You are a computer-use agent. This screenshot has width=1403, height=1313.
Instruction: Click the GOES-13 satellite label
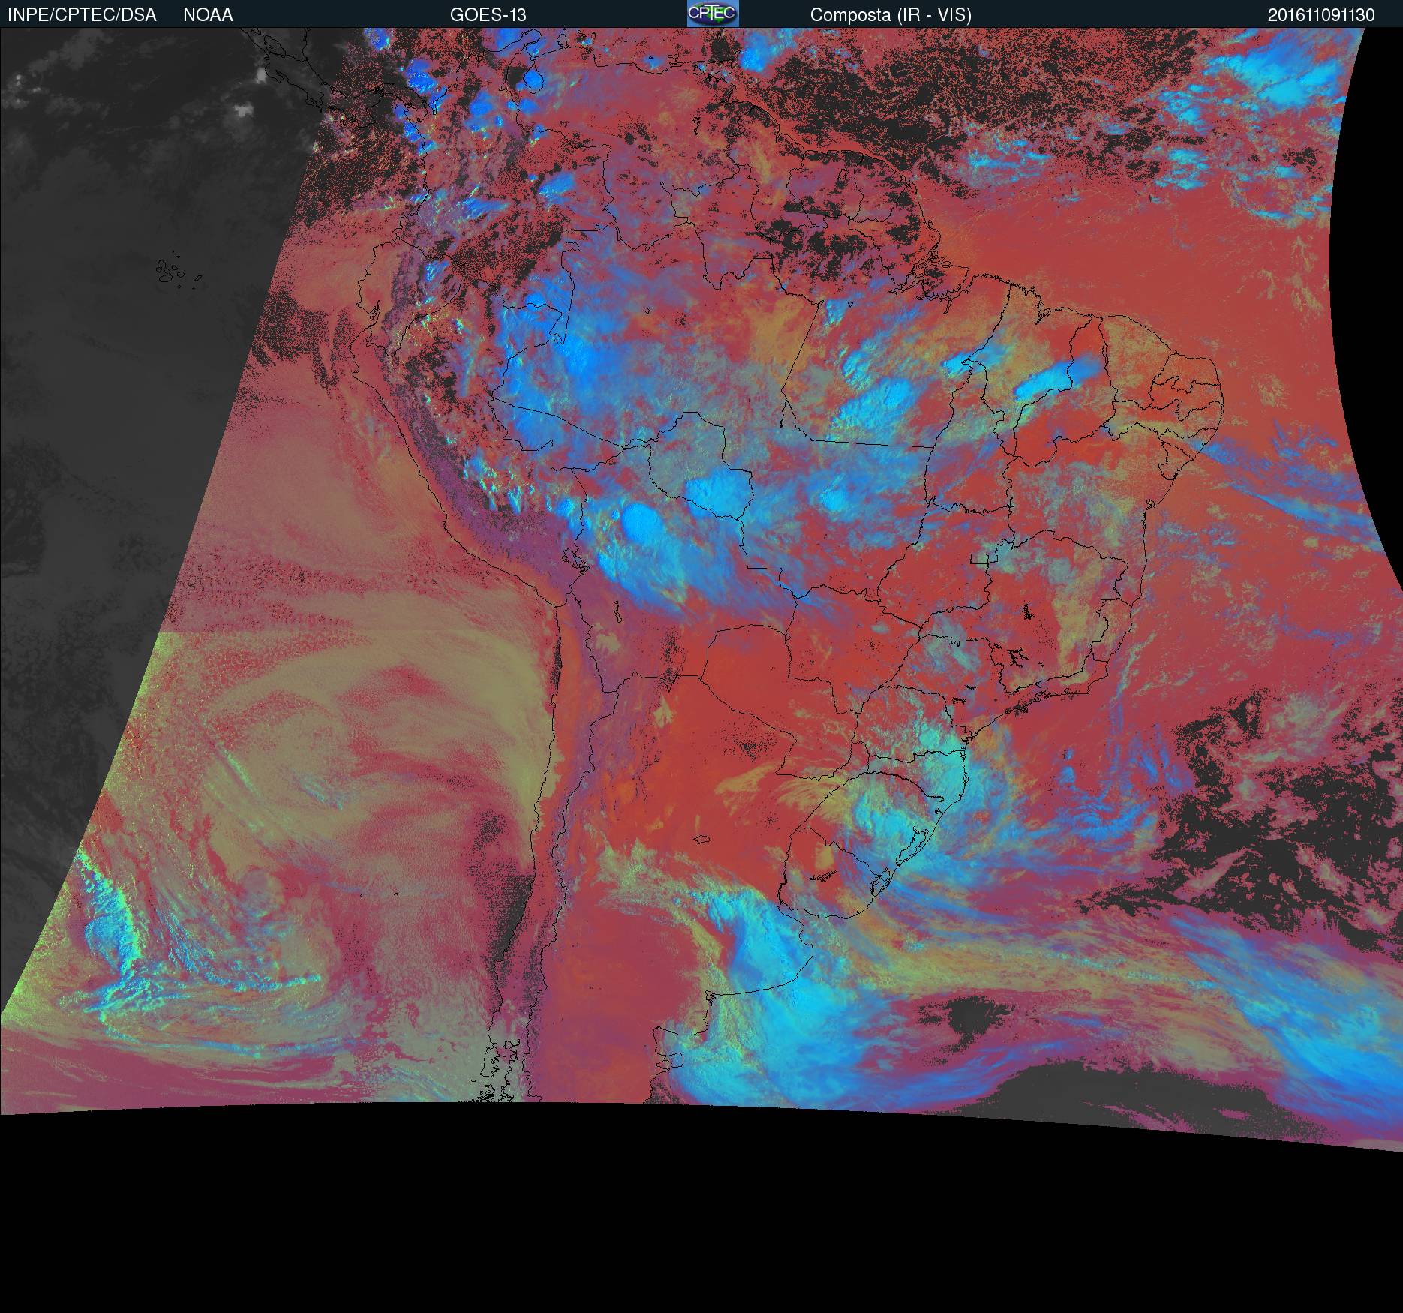coord(488,15)
